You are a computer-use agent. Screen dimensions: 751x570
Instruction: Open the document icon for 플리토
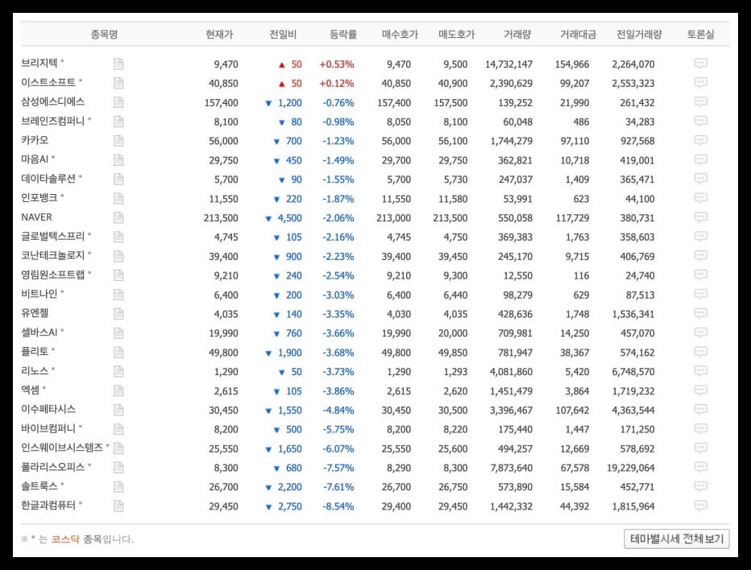118,353
